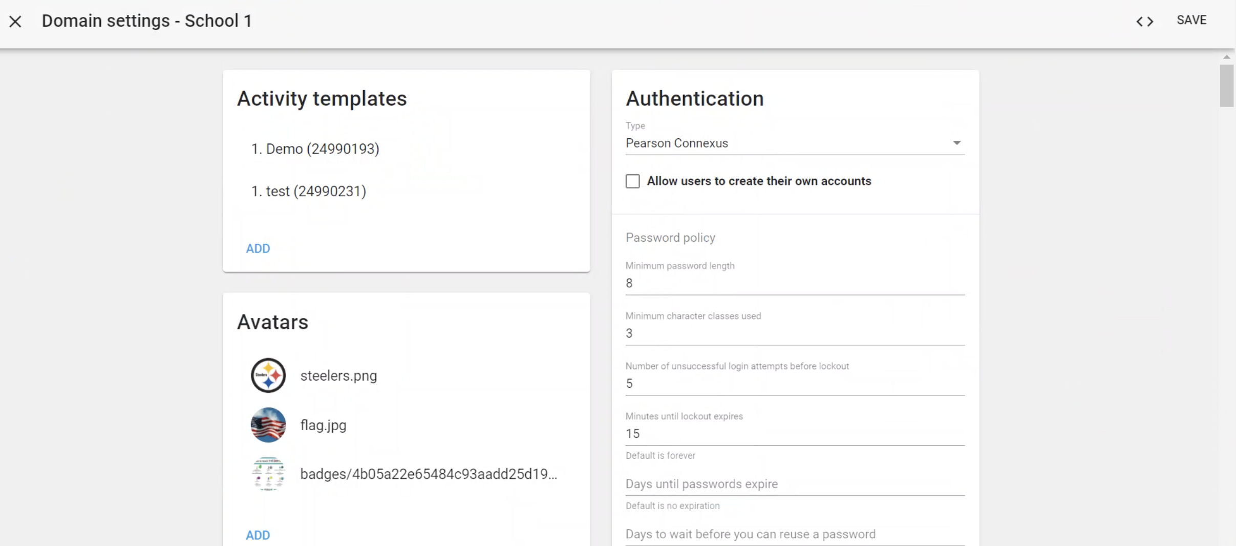Select the steelers.png avatar name

pyautogui.click(x=338, y=375)
